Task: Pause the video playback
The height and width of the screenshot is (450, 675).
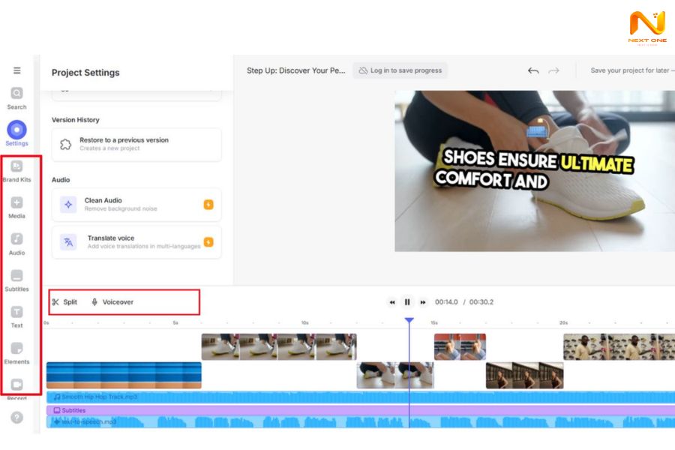Action: point(407,302)
